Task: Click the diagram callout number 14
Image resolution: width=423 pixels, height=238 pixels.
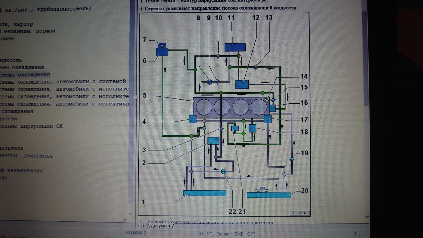Action: coord(304,76)
